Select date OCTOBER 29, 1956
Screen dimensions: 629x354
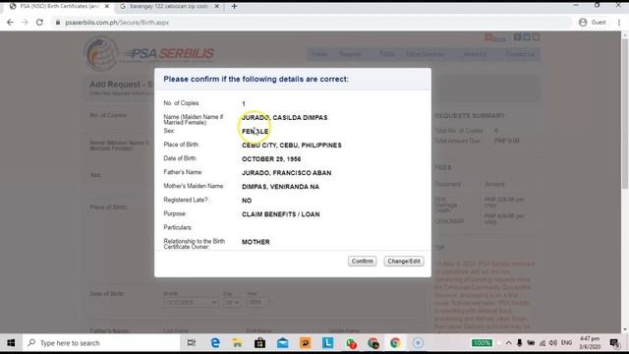271,159
